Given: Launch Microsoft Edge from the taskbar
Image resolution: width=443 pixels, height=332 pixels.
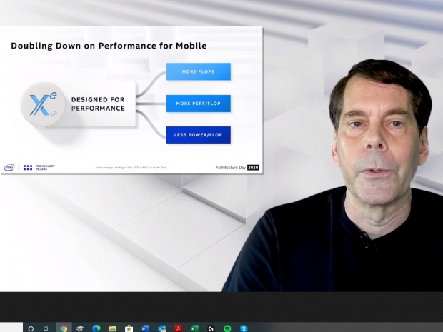Looking at the screenshot, I should point(96,328).
